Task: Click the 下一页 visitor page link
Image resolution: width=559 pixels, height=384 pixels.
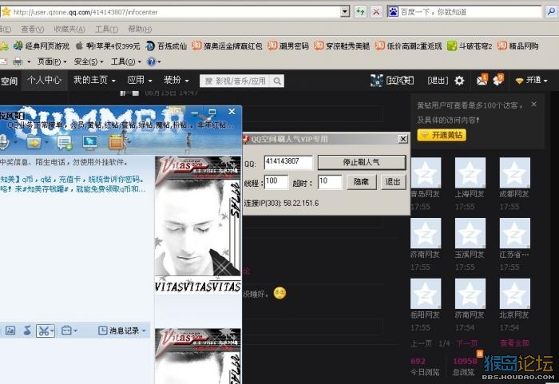Action: coord(467,343)
